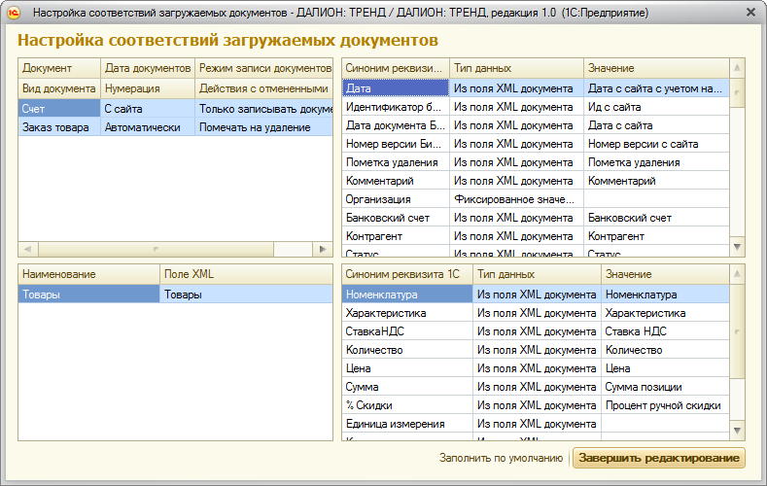This screenshot has width=767, height=486.
Task: Select 'Банковский счет' synonym cell
Action: pos(396,218)
